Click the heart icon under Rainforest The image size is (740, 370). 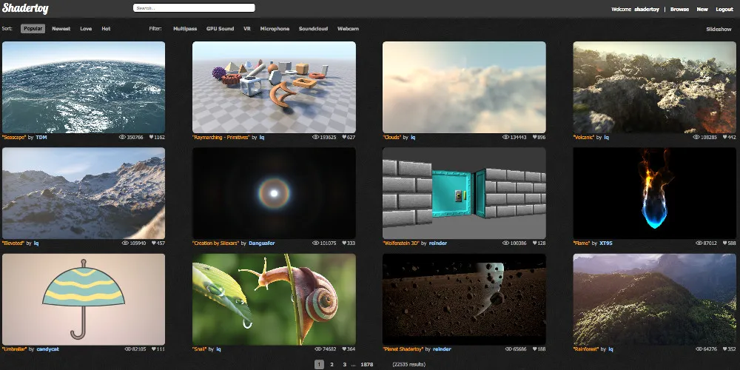(721, 349)
